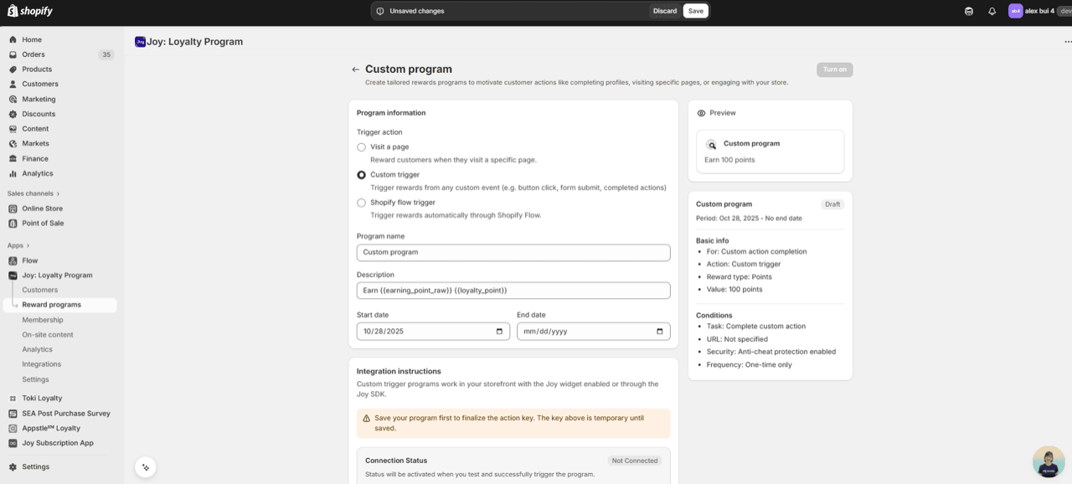Image resolution: width=1072 pixels, height=484 pixels.
Task: Open the Membership menu item
Action: coord(43,320)
